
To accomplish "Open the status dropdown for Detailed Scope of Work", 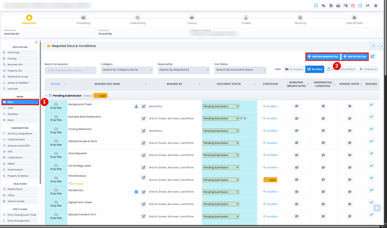I will pos(221,143).
